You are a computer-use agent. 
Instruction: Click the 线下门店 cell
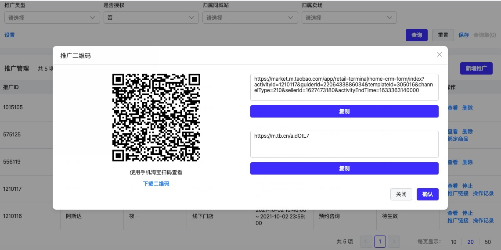click(x=202, y=216)
